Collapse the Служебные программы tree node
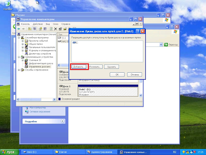Viewport: 206px width, 155px height. 19,38
